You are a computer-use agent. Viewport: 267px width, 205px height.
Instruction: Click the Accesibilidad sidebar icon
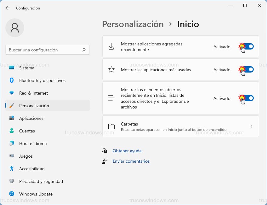click(12, 169)
